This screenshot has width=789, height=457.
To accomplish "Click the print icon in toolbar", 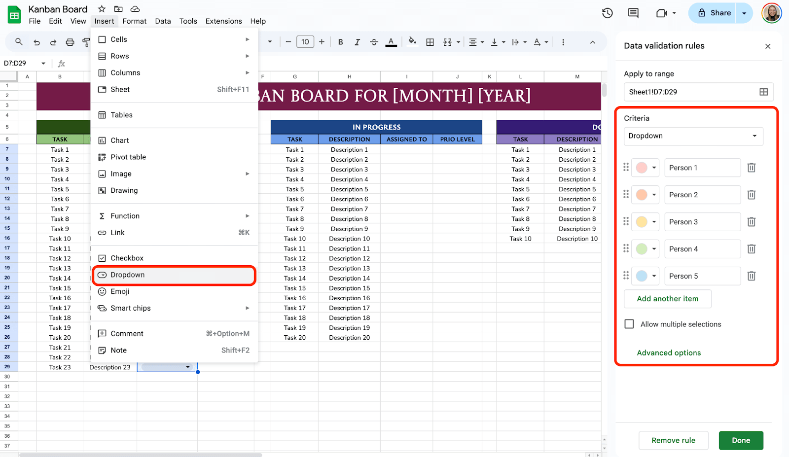I will click(x=70, y=42).
